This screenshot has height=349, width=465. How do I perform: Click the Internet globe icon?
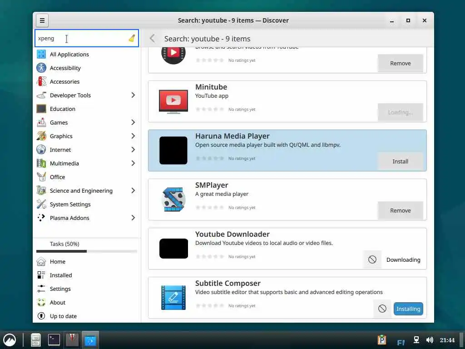(x=41, y=150)
